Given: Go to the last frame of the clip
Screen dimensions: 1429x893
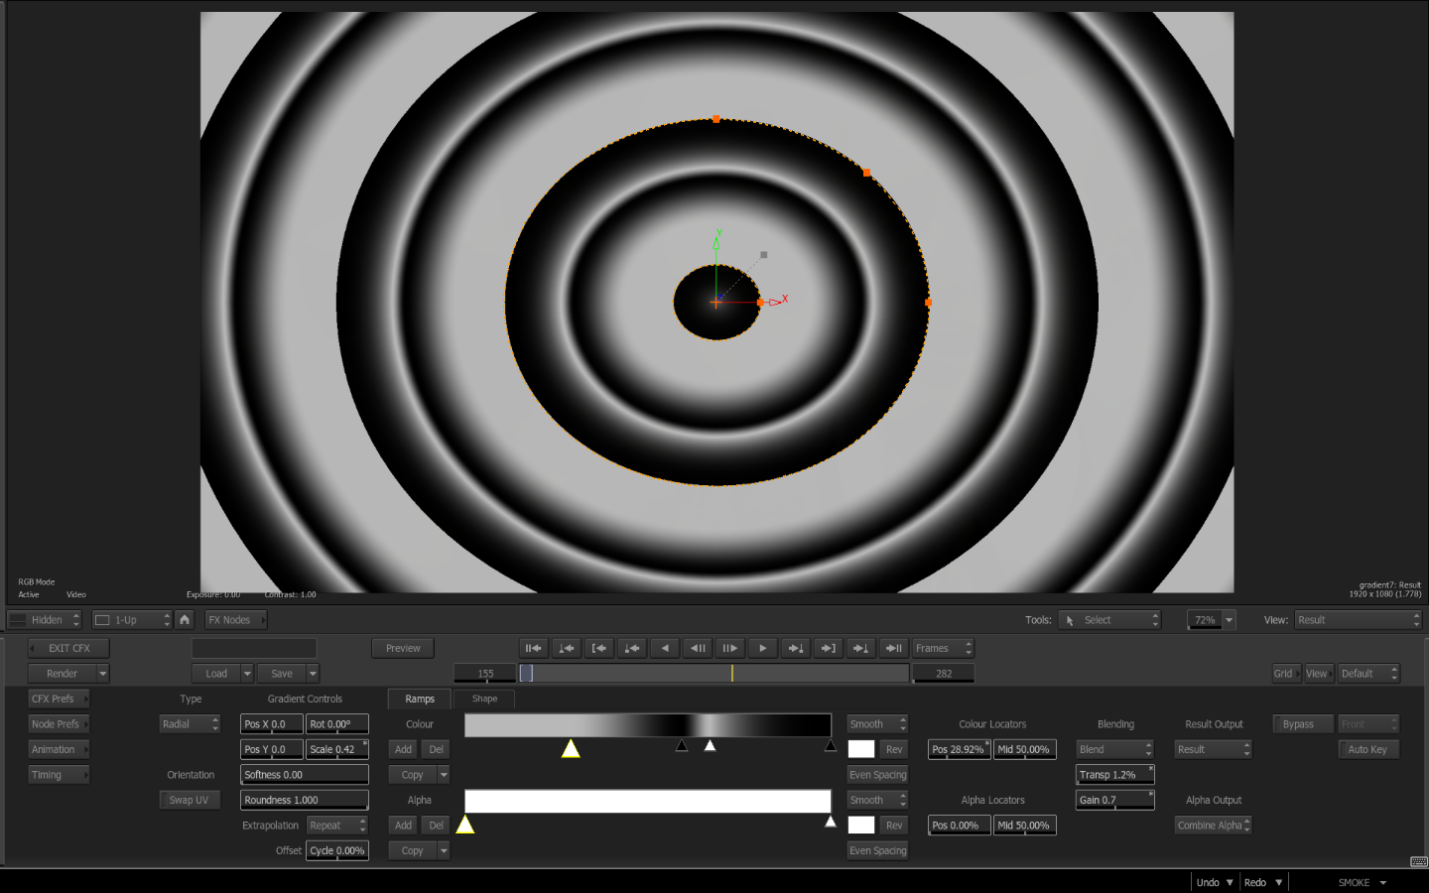Looking at the screenshot, I should tap(894, 649).
